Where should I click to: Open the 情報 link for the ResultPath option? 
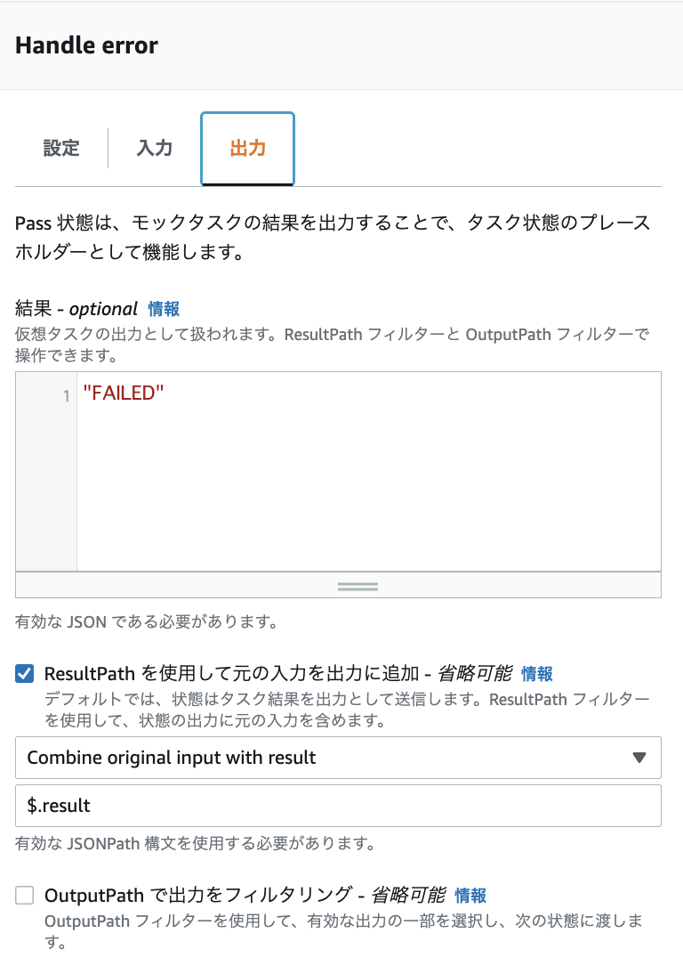(x=539, y=673)
